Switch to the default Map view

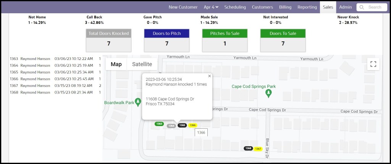pyautogui.click(x=116, y=64)
